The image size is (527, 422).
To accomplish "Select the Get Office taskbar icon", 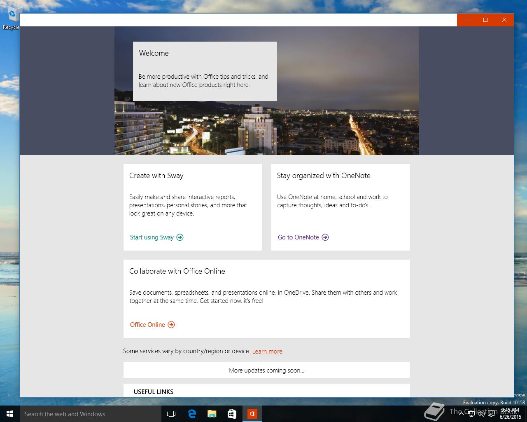I will coord(252,414).
